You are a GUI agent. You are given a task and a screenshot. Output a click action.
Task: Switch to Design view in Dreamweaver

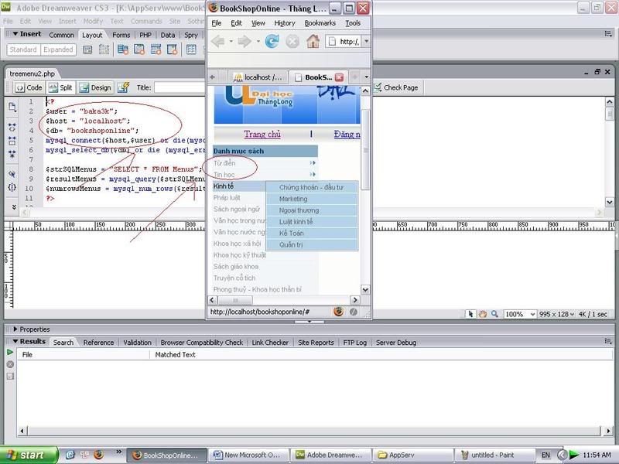[95, 87]
